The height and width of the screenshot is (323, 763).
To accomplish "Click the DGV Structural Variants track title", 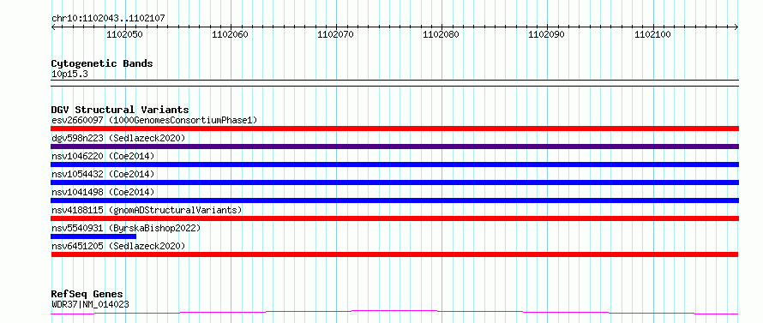I will point(120,110).
